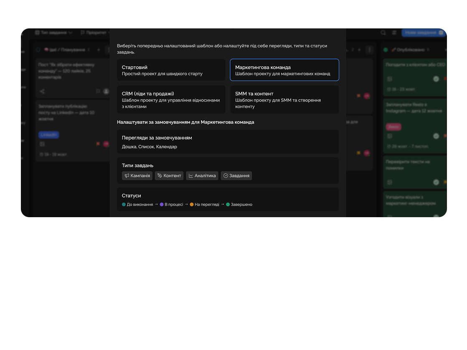Click the pink Reels tag on card
Viewport: 467px width, 350px height.
pyautogui.click(x=393, y=127)
